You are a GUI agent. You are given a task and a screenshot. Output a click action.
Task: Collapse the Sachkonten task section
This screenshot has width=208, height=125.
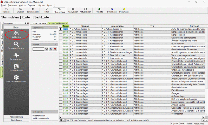click(56, 28)
